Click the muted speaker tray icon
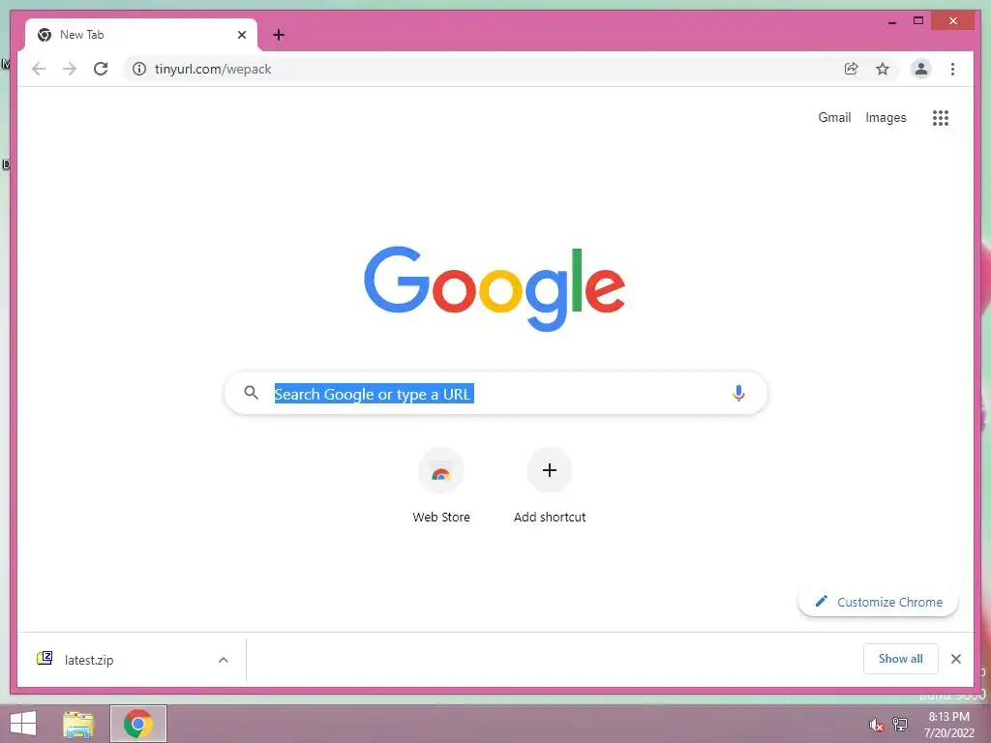991x743 pixels. click(x=876, y=725)
